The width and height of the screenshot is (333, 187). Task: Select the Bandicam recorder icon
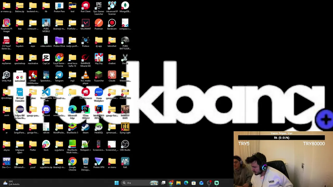(112, 25)
